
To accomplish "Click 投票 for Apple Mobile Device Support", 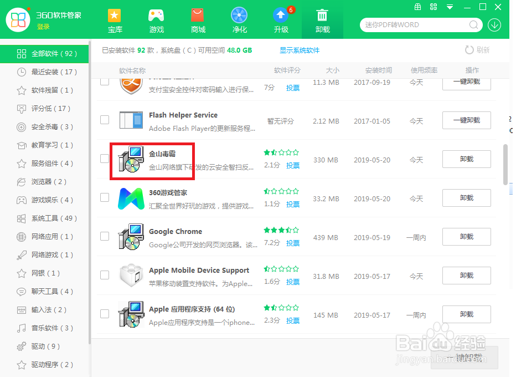I will (x=293, y=282).
